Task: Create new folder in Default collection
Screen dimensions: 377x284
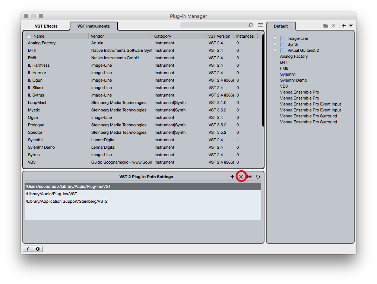Action: 326,26
